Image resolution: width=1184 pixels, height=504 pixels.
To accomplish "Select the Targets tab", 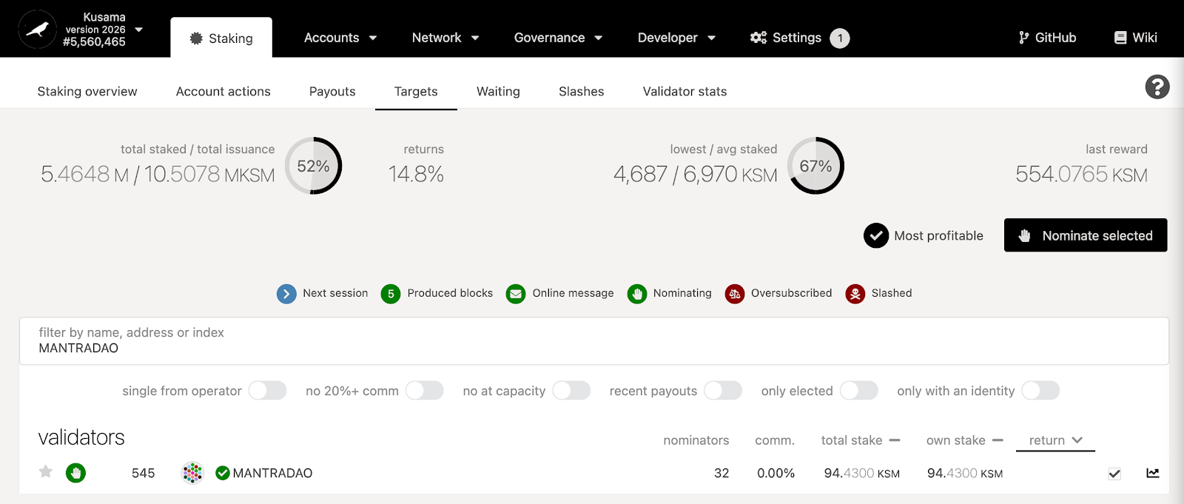I will (416, 91).
